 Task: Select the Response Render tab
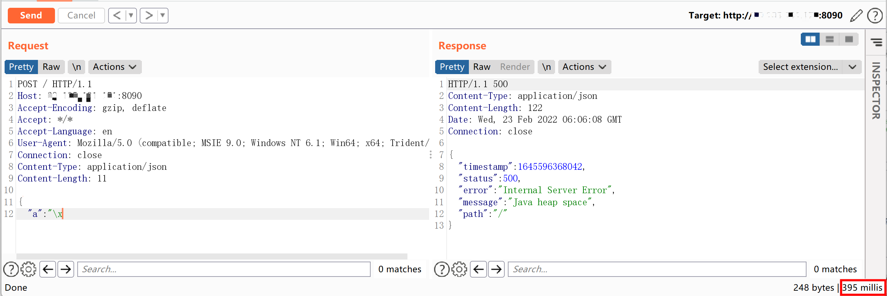pyautogui.click(x=515, y=67)
